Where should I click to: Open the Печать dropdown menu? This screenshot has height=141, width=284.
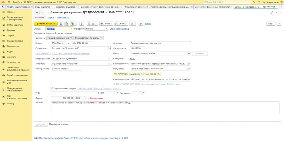(106, 24)
